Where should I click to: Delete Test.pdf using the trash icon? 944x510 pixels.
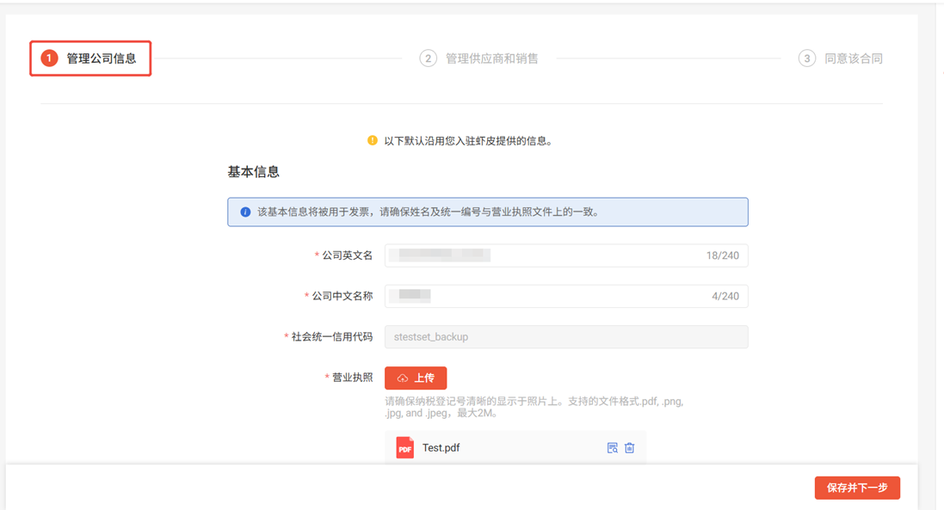629,448
